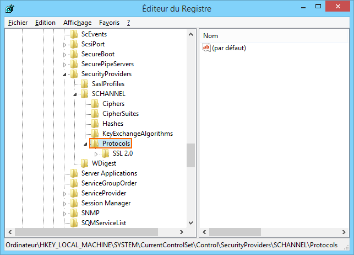Click the SecurePipeServers folder icon

74,64
